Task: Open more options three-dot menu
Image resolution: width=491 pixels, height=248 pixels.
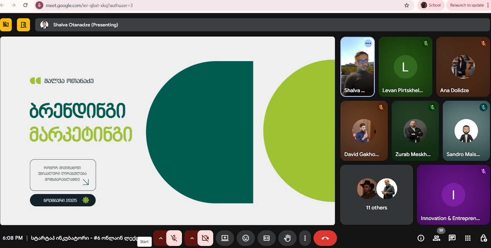Action: [x=305, y=238]
